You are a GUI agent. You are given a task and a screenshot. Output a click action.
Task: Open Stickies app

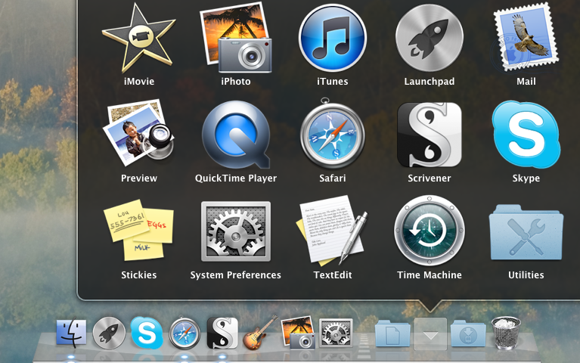click(139, 231)
